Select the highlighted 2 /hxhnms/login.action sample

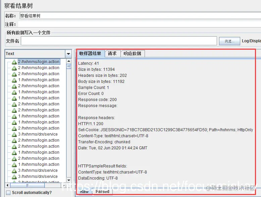click(x=39, y=62)
